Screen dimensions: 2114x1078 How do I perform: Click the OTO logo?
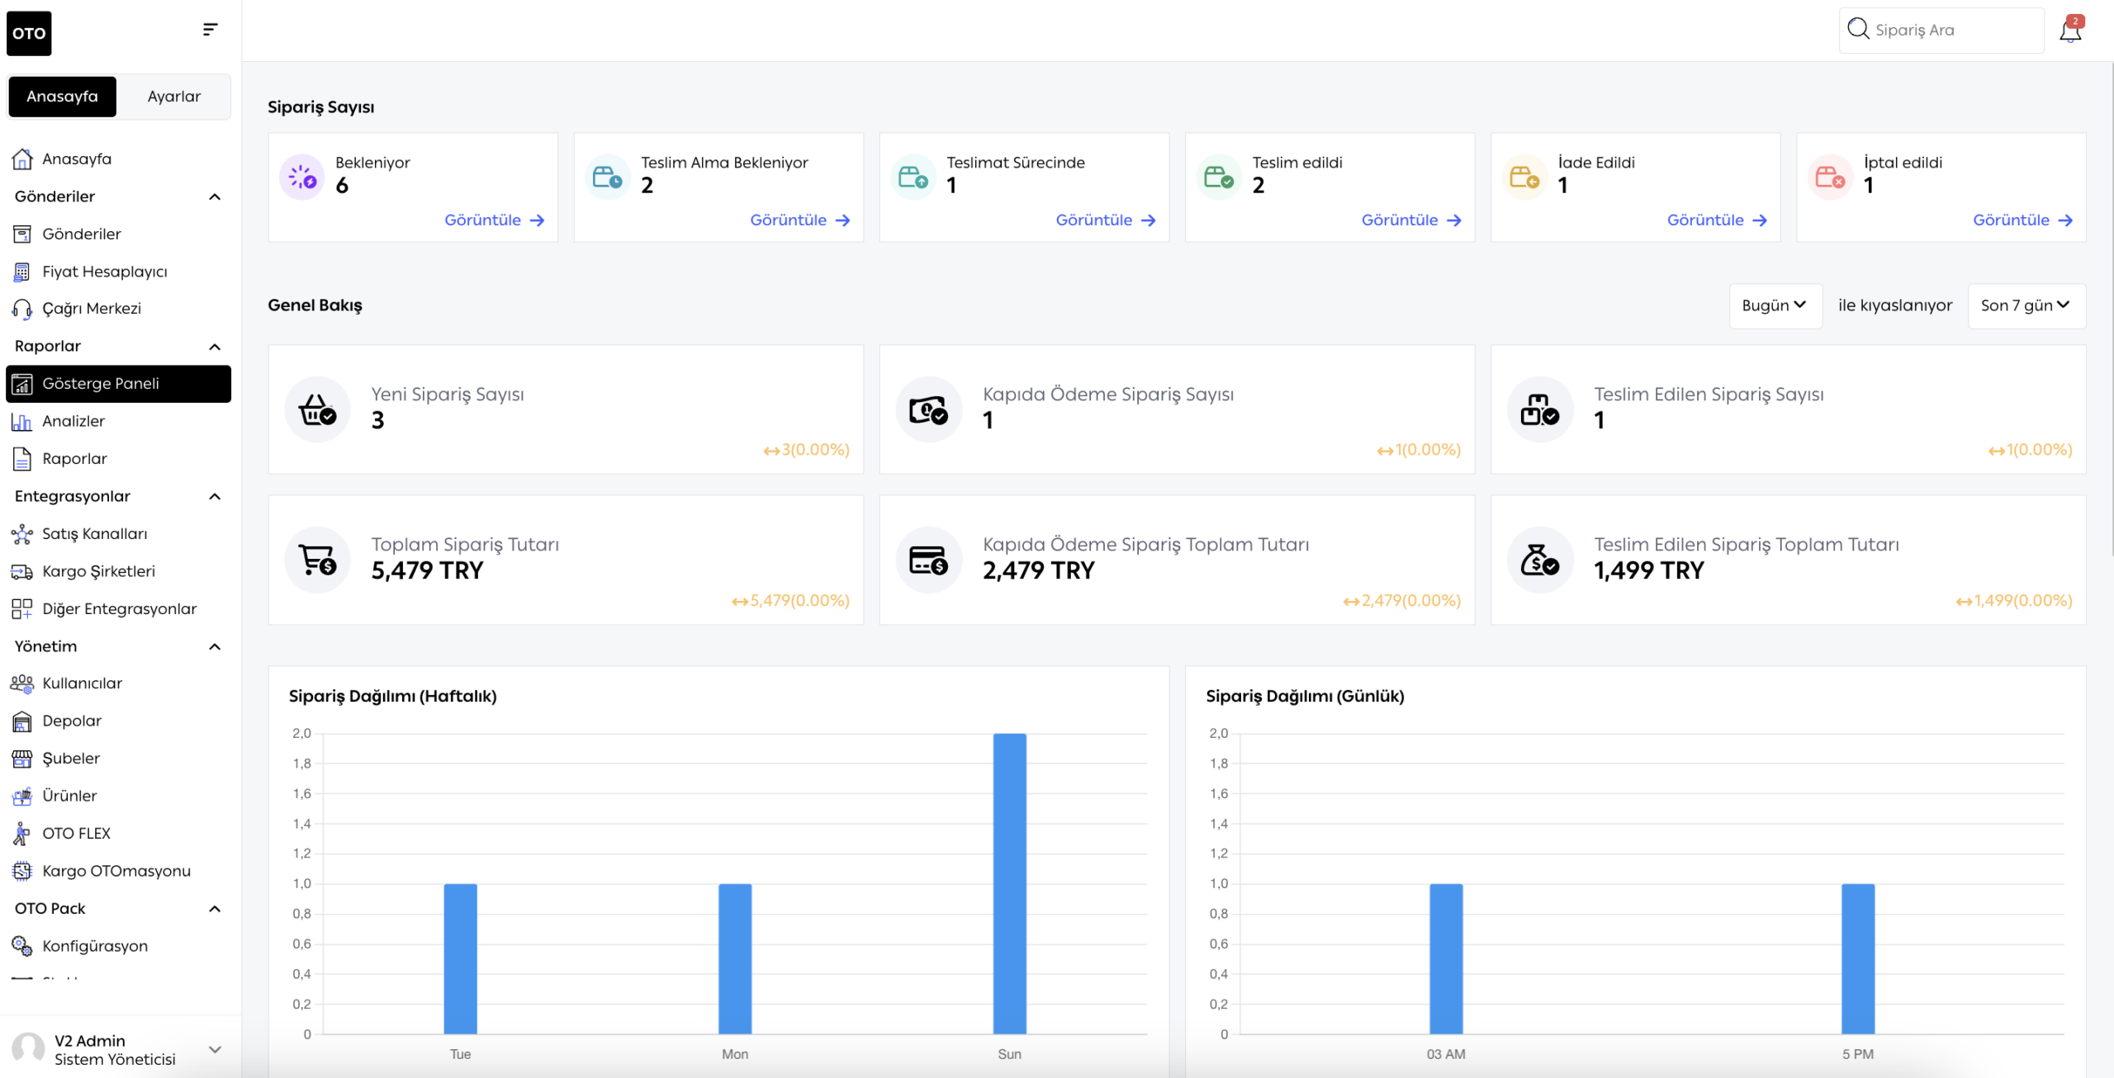pyautogui.click(x=29, y=34)
